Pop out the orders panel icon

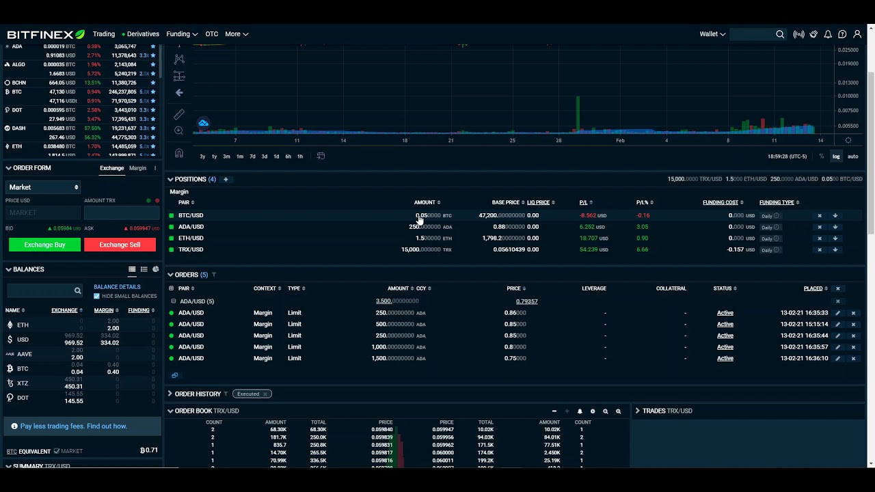pyautogui.click(x=174, y=375)
